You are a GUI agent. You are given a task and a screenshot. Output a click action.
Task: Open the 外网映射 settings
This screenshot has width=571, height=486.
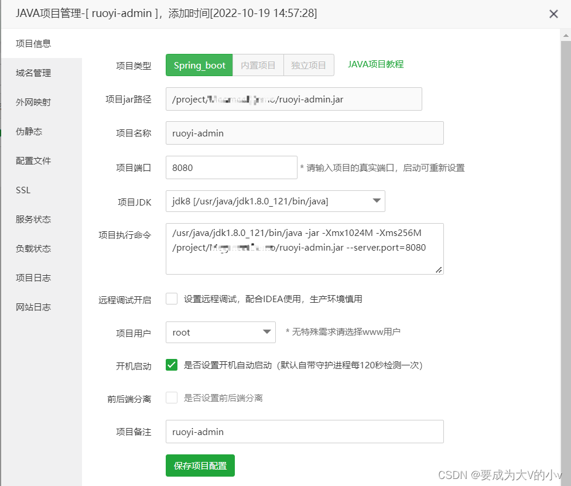(33, 102)
